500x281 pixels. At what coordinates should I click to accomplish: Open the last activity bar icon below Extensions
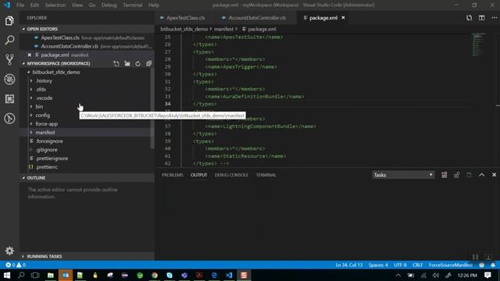9,119
